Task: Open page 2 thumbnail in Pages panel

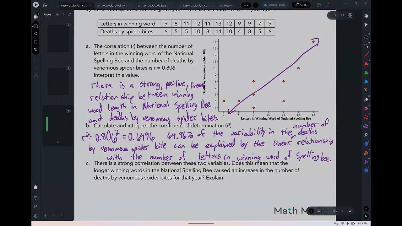Action: tap(58, 81)
